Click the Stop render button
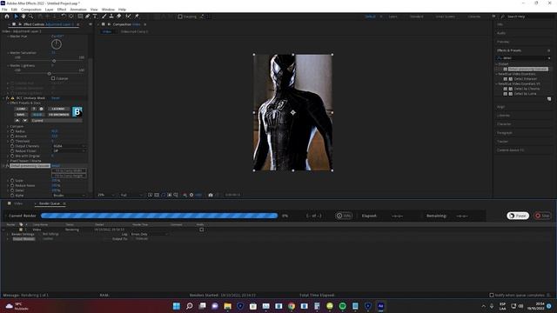 pyautogui.click(x=542, y=216)
